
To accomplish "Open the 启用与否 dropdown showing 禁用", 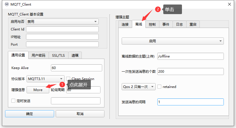I will click(x=62, y=22).
